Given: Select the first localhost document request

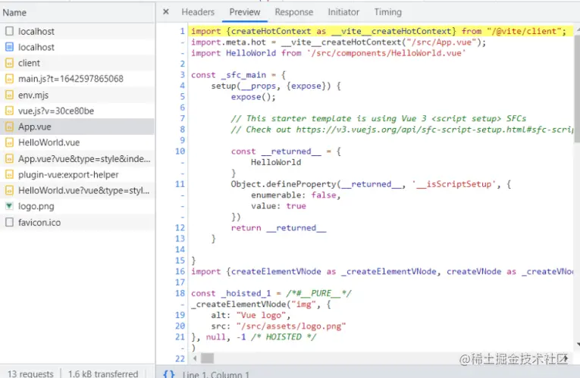Looking at the screenshot, I should point(77,31).
